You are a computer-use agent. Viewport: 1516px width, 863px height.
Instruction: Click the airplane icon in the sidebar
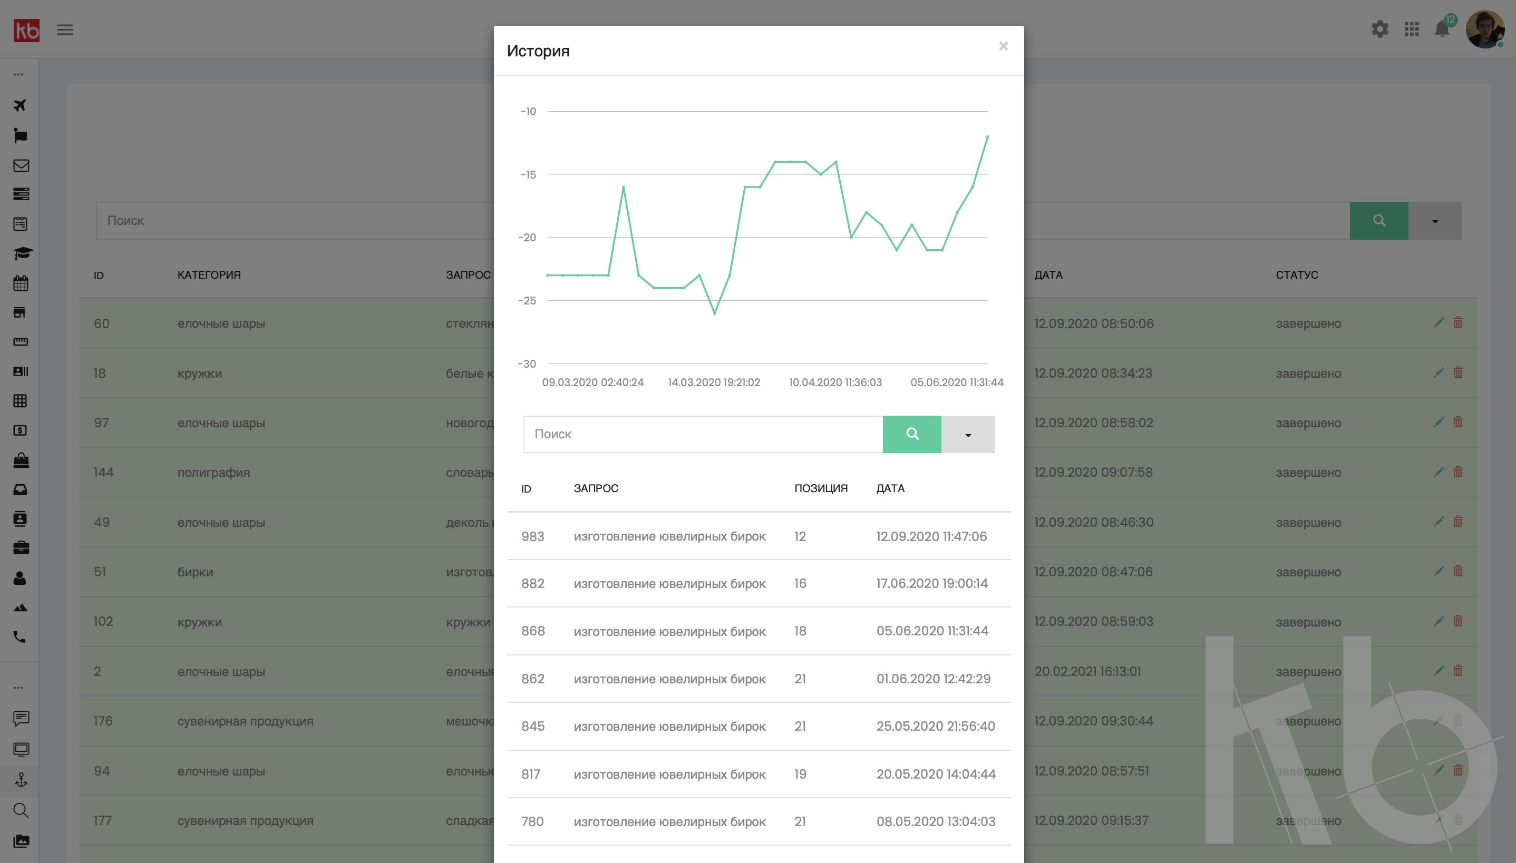coord(20,105)
